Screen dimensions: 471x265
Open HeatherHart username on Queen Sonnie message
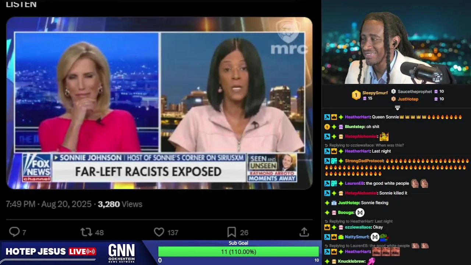click(357, 117)
